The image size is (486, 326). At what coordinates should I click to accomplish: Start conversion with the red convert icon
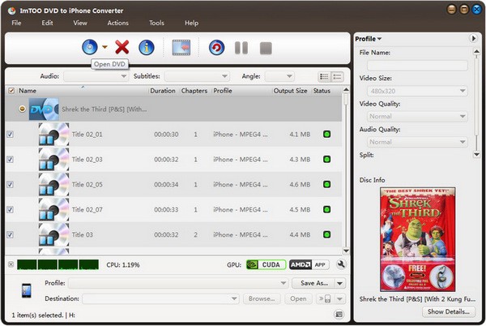pyautogui.click(x=216, y=48)
